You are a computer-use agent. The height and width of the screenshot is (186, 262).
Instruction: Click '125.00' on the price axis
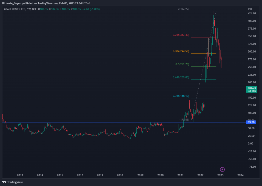252,105
